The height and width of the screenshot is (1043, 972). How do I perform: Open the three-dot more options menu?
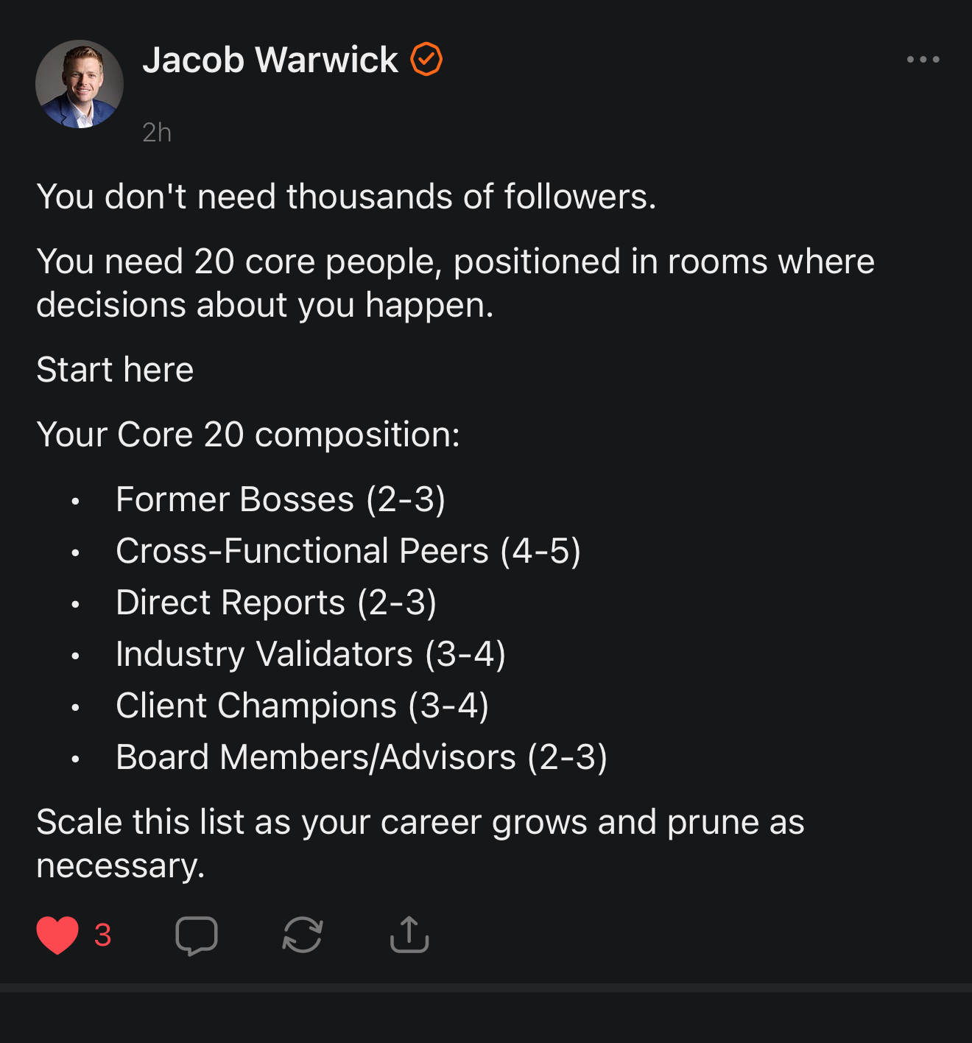tap(923, 60)
